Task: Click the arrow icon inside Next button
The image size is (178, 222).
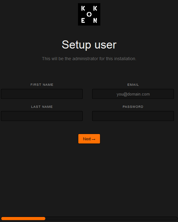Action: coord(93,139)
